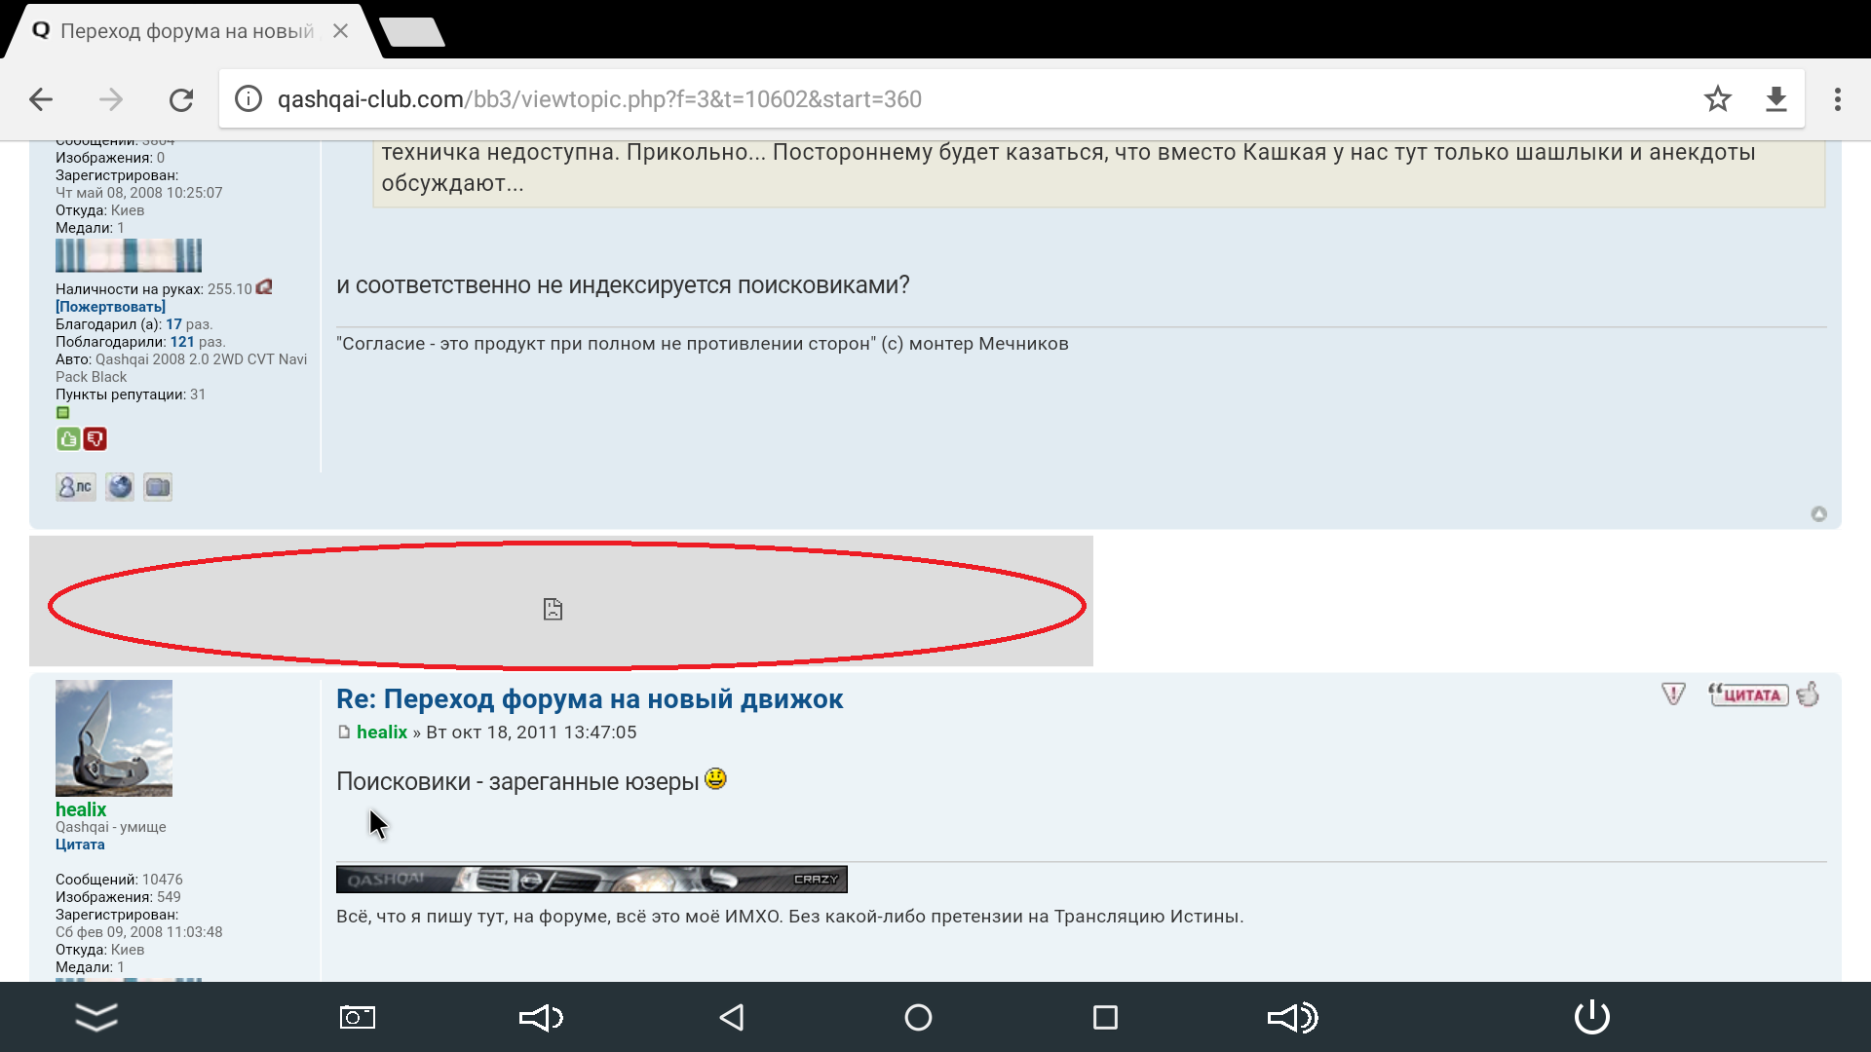This screenshot has width=1871, height=1052.
Task: Report healix's post with warning icon
Action: point(1673,695)
